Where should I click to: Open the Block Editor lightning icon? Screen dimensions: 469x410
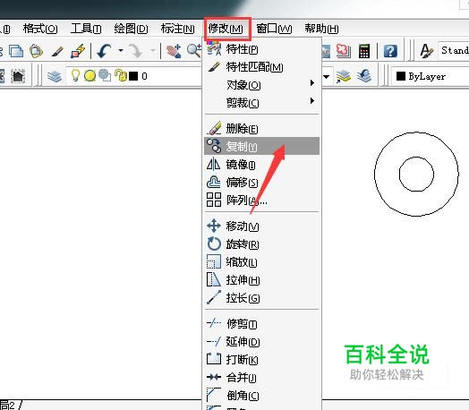point(78,51)
